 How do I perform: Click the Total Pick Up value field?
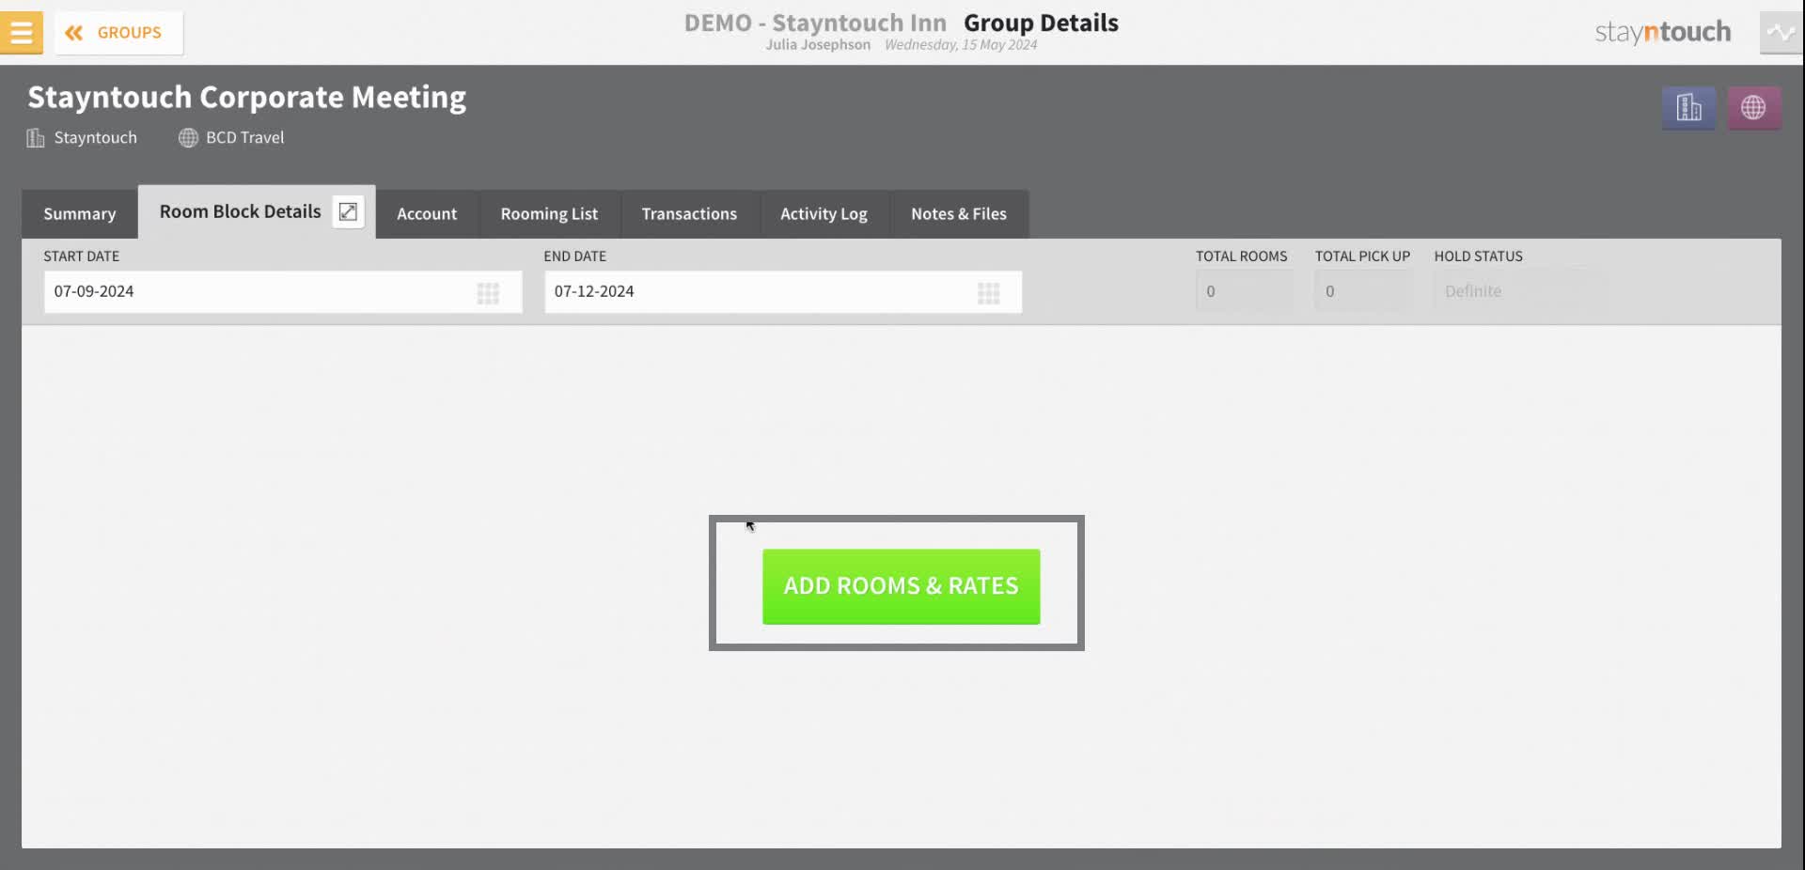tap(1362, 291)
